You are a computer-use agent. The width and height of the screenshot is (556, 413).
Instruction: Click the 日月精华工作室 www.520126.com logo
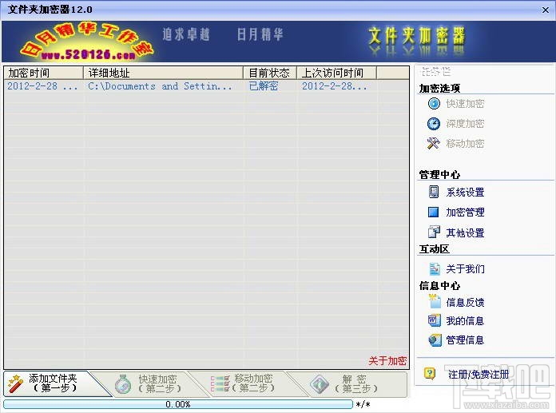[86, 42]
